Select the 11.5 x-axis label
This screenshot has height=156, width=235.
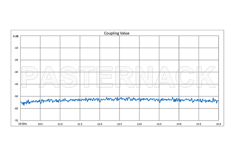point(80,124)
